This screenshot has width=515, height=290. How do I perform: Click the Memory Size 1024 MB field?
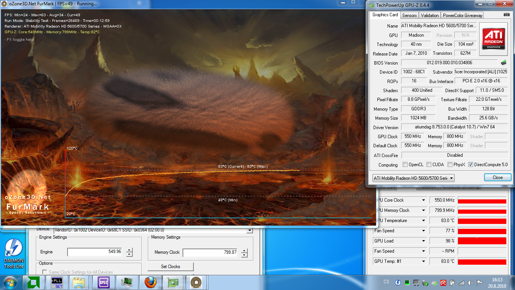tap(418, 118)
